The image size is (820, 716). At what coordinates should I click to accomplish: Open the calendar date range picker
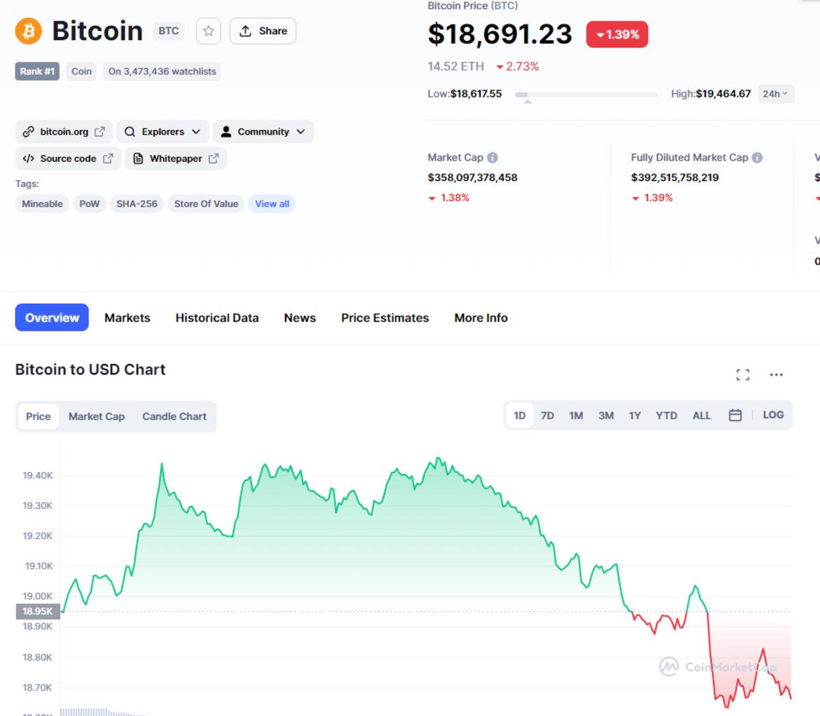(735, 415)
